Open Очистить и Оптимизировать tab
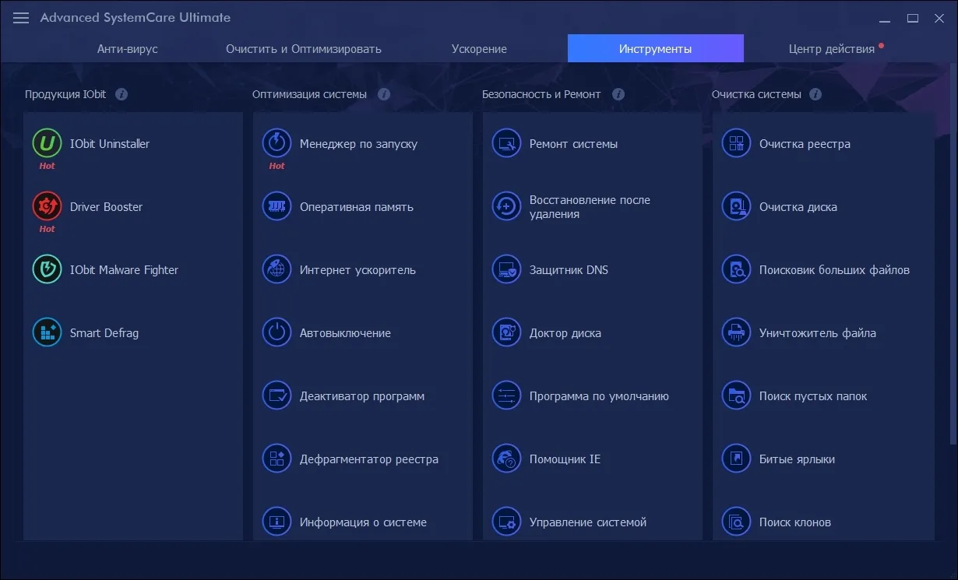Screen dimensions: 958x580 point(304,49)
